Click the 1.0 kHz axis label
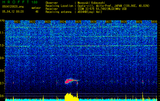This screenshot has width=160, height=101. 2,45
